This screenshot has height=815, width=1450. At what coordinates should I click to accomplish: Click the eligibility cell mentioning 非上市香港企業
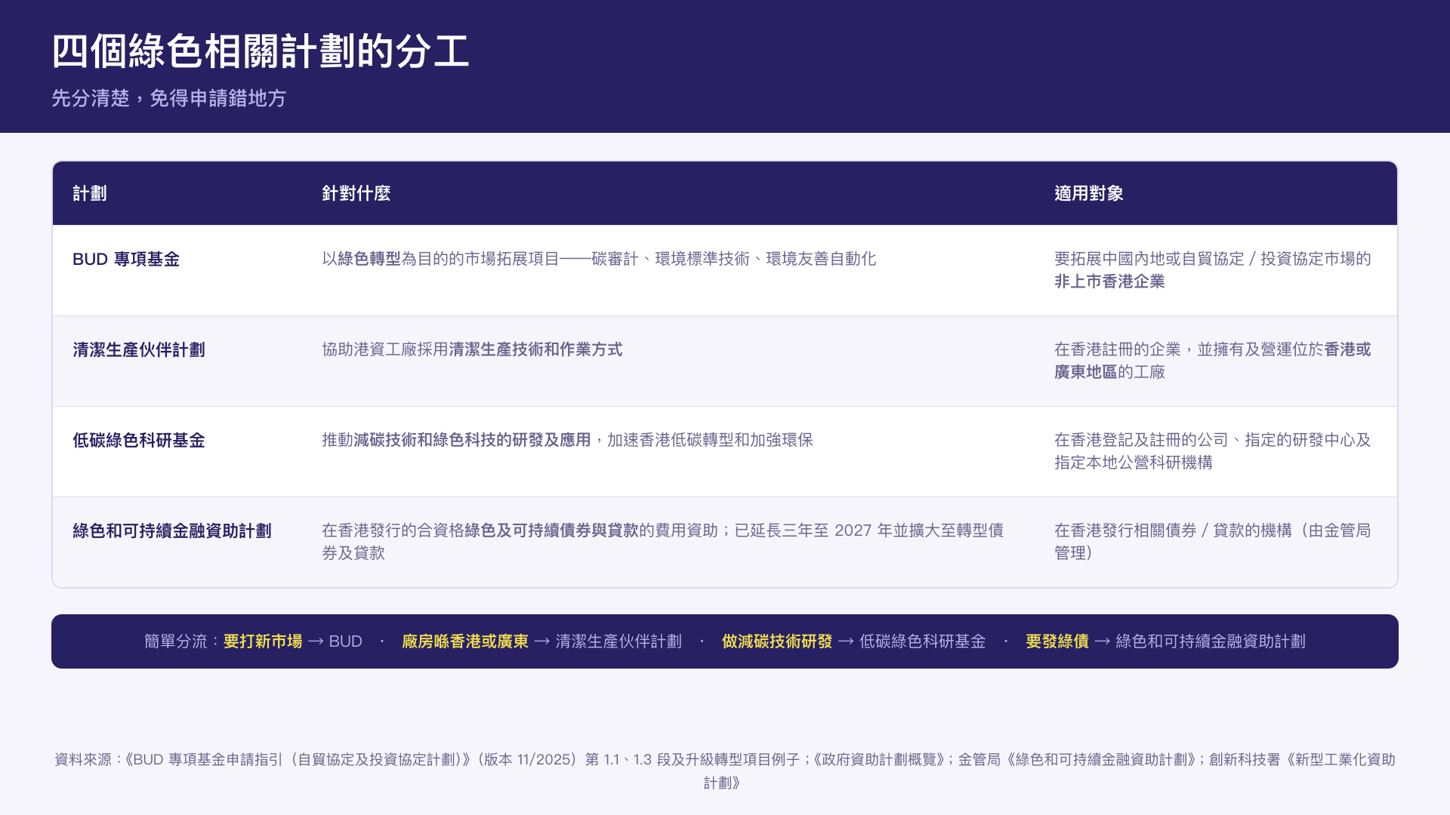point(1213,270)
